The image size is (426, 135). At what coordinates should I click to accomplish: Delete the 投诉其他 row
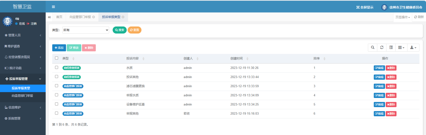tap(391, 77)
